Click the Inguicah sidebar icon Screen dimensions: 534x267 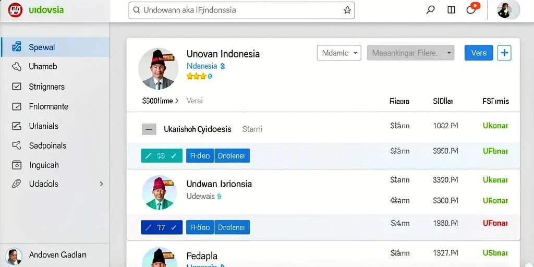click(x=16, y=165)
